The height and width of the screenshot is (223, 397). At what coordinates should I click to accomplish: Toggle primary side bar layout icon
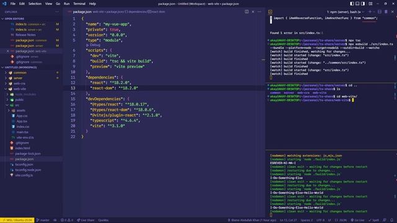pos(352,4)
